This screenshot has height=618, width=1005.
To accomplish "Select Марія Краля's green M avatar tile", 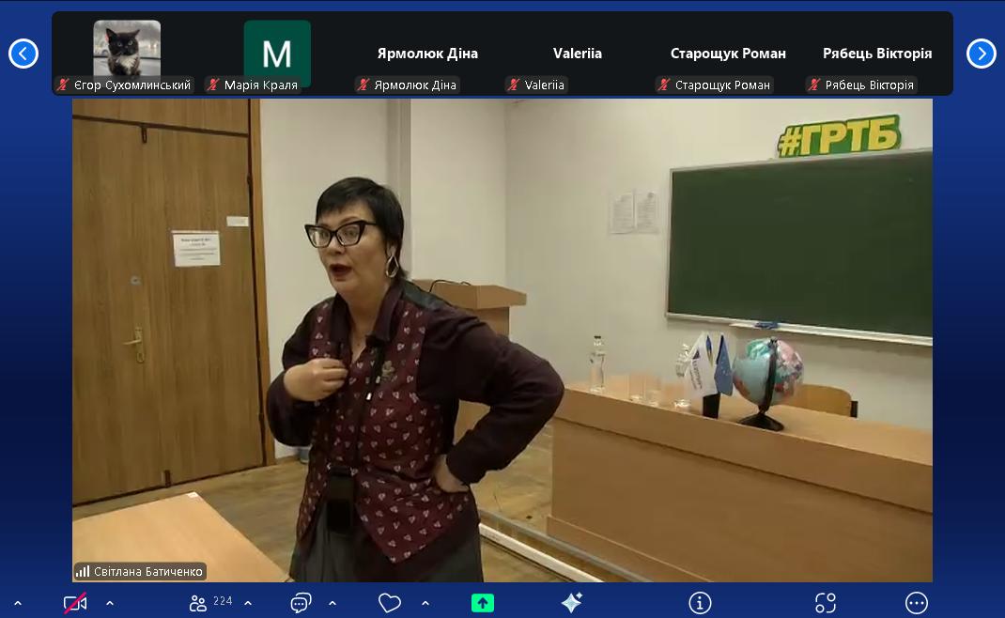I will tap(277, 54).
